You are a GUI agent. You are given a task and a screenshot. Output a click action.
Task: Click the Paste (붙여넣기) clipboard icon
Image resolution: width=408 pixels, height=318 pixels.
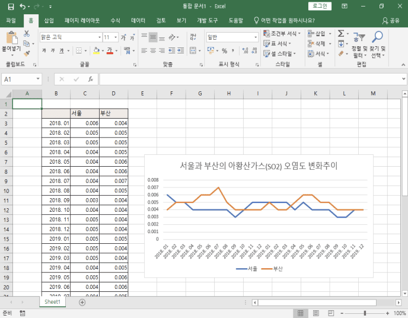(11, 37)
